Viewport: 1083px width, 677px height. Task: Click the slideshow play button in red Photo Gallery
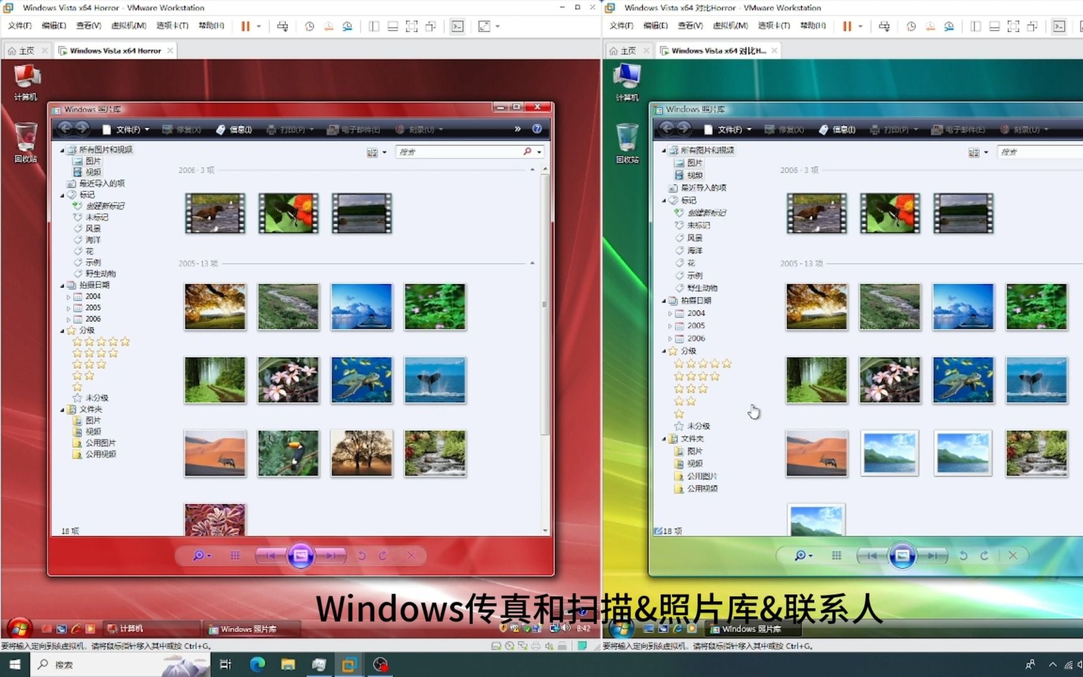coord(300,555)
